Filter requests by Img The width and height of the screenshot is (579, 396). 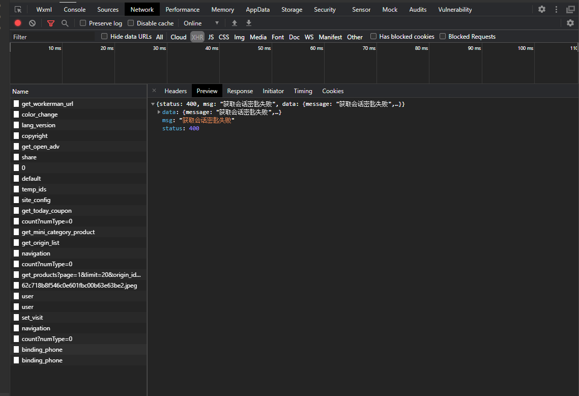click(239, 37)
